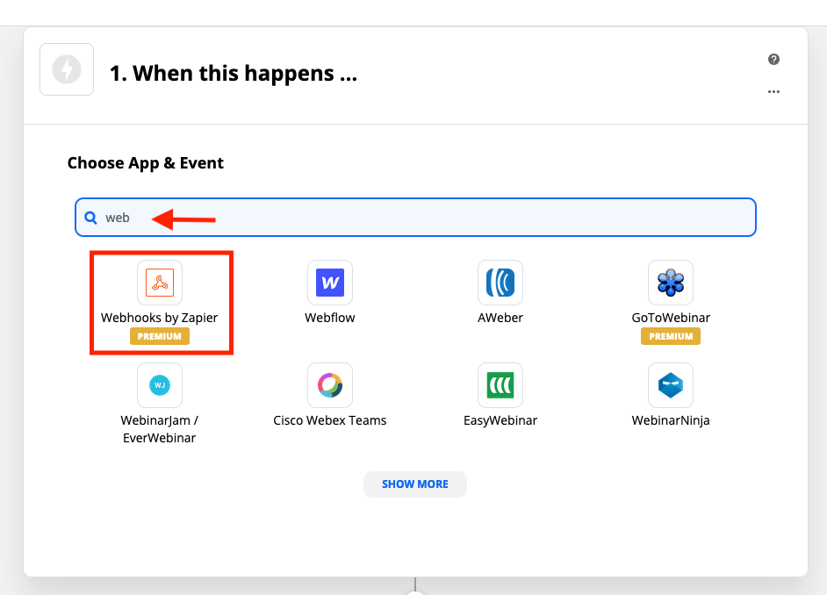Click the SHOW MORE button
Image resolution: width=827 pixels, height=595 pixels.
point(415,484)
